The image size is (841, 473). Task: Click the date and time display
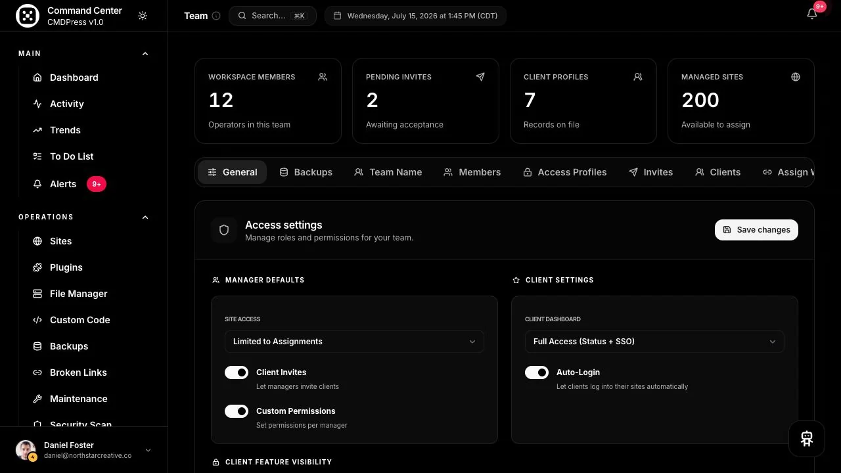415,16
